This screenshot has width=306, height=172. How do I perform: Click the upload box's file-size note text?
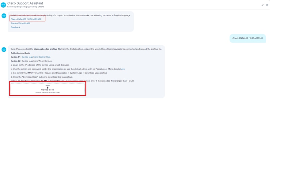[x=47, y=93]
